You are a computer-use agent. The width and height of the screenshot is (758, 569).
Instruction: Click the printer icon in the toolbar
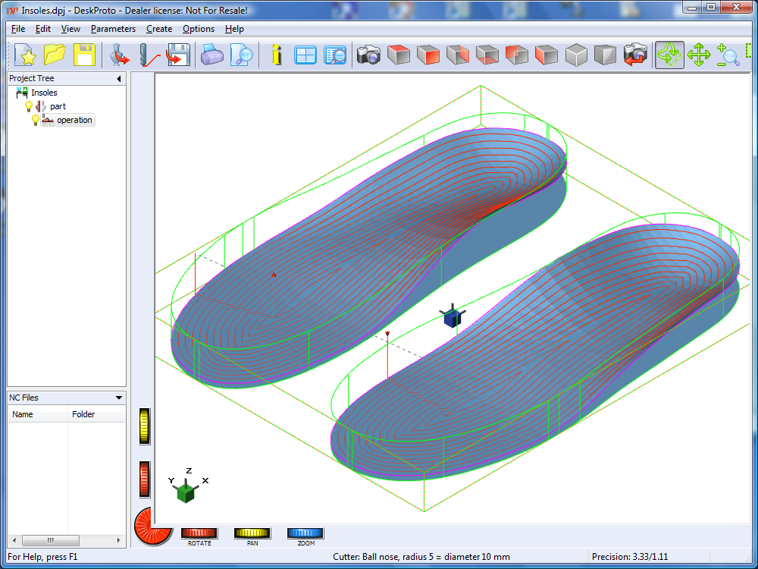click(212, 55)
